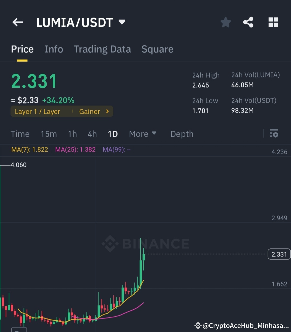Viewport: 291px width, 332px height.
Task: Tap the MA(7): 1.822 indicator label
Action: (x=30, y=149)
